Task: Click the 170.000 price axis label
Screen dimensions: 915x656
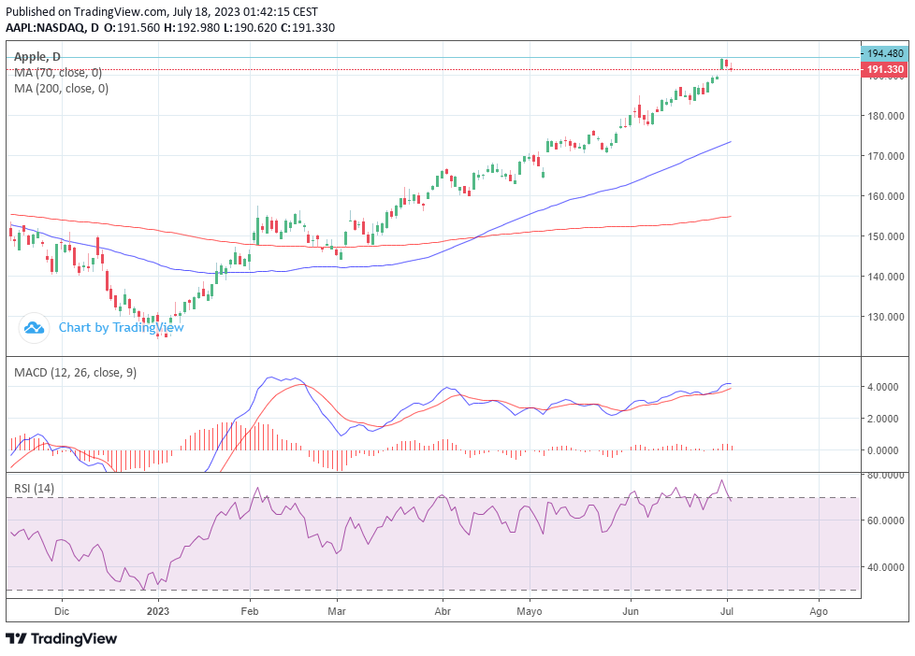Action: (886, 156)
